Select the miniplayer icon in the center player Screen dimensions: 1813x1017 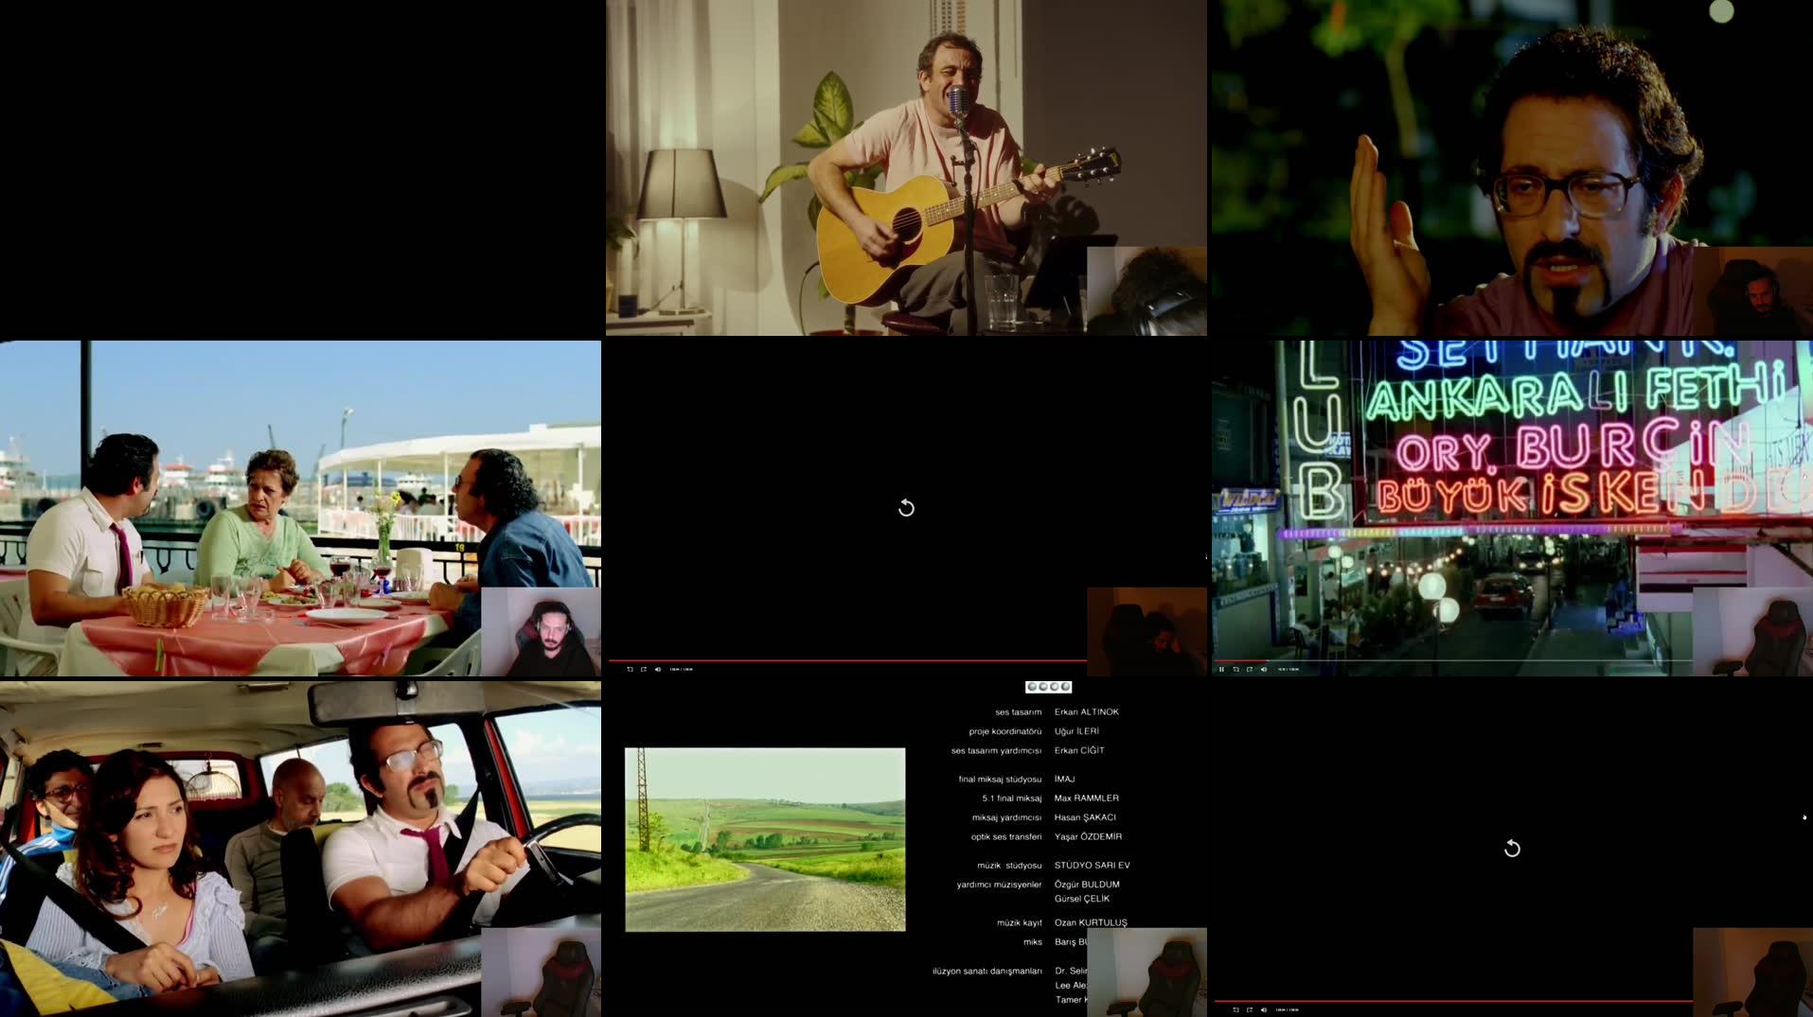coord(644,669)
